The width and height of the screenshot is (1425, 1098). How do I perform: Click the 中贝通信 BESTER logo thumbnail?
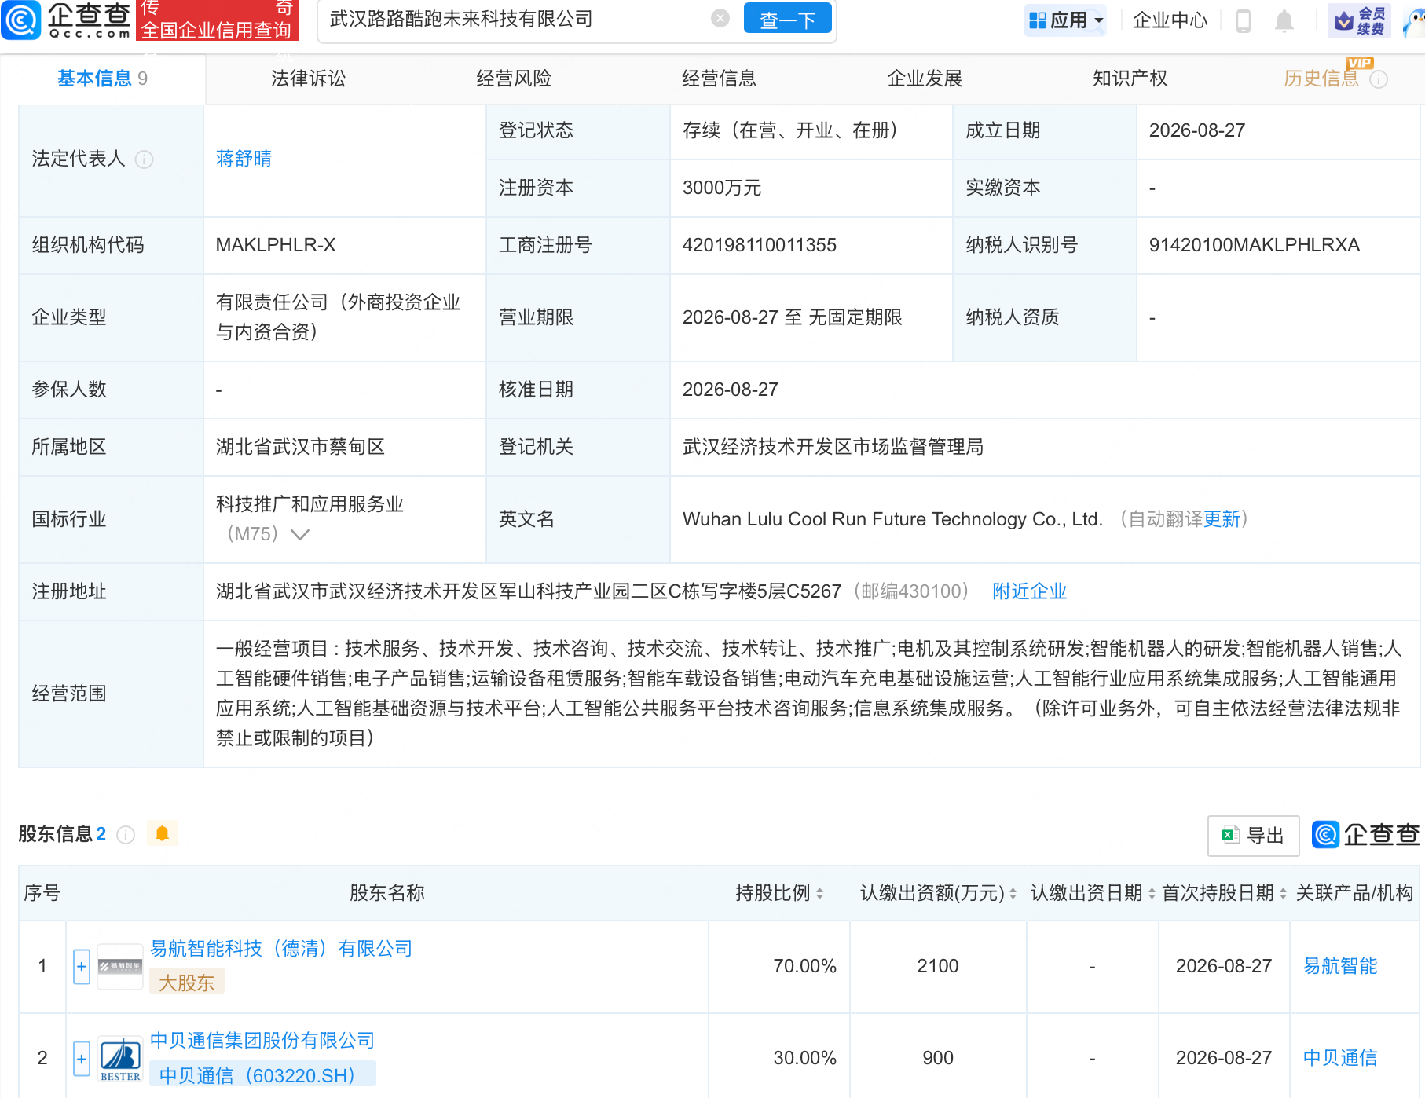click(120, 1059)
